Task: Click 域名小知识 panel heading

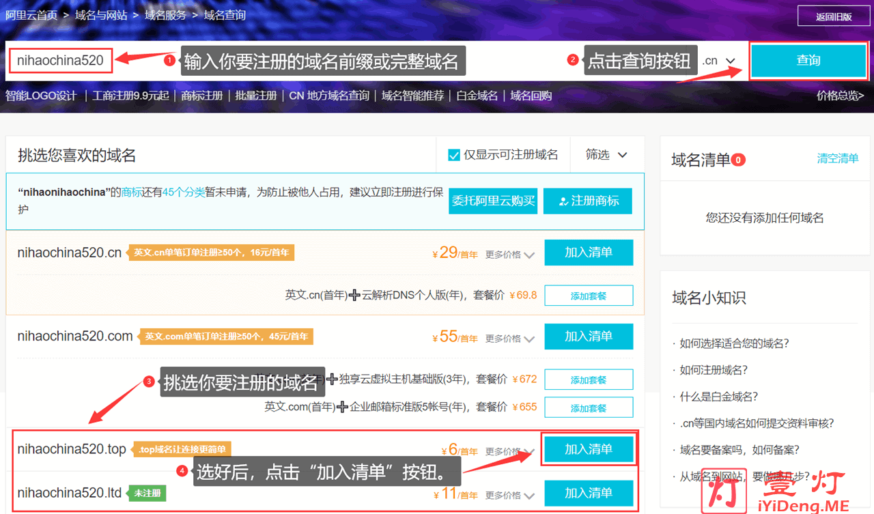Action: 709,298
